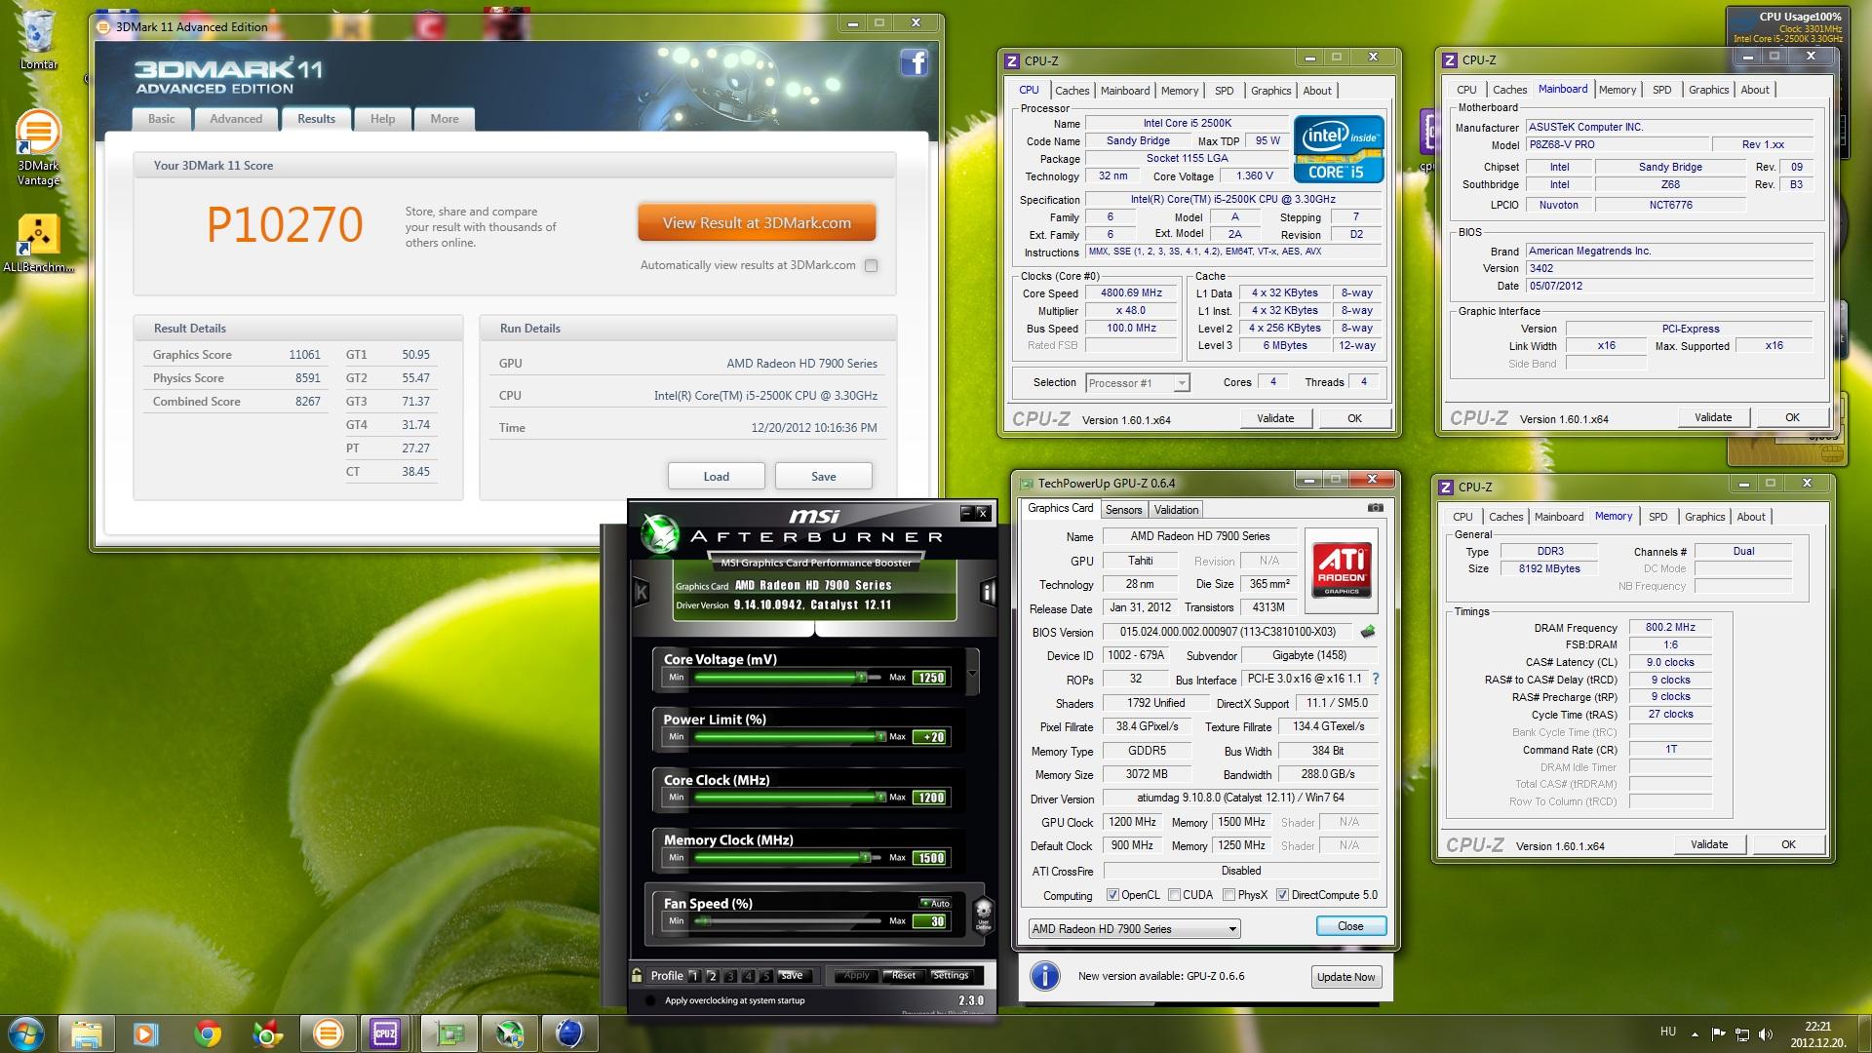
Task: Click the User Define fan gear icon
Action: coord(983,914)
